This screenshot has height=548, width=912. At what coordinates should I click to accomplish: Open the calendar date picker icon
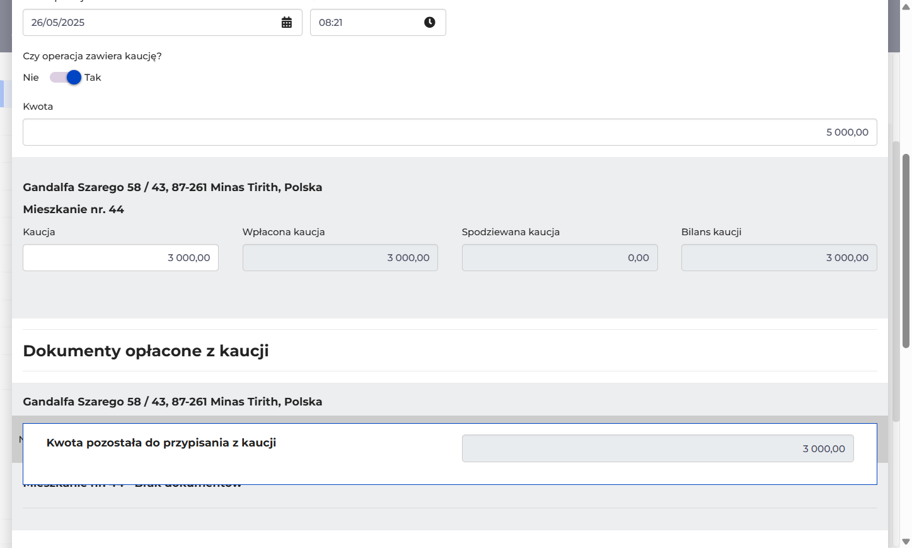(x=287, y=23)
